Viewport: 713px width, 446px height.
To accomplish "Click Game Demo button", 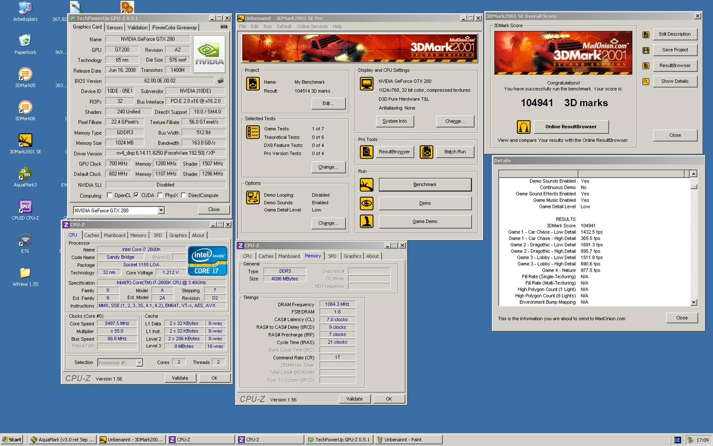I will [425, 222].
